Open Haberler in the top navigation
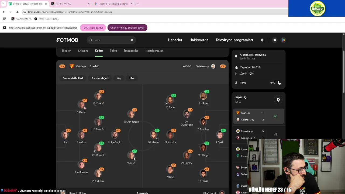The height and width of the screenshot is (194, 345). coord(175,40)
